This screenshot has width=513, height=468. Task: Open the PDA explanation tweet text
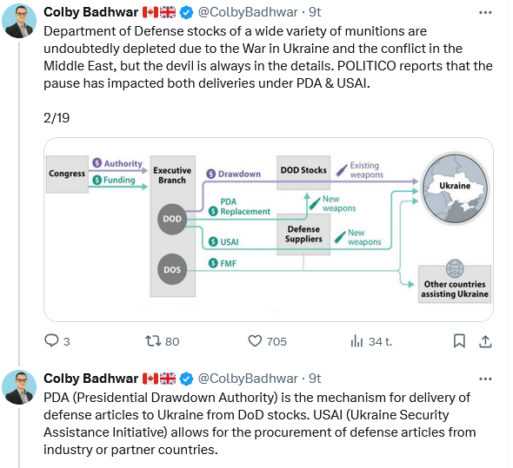pos(260,424)
